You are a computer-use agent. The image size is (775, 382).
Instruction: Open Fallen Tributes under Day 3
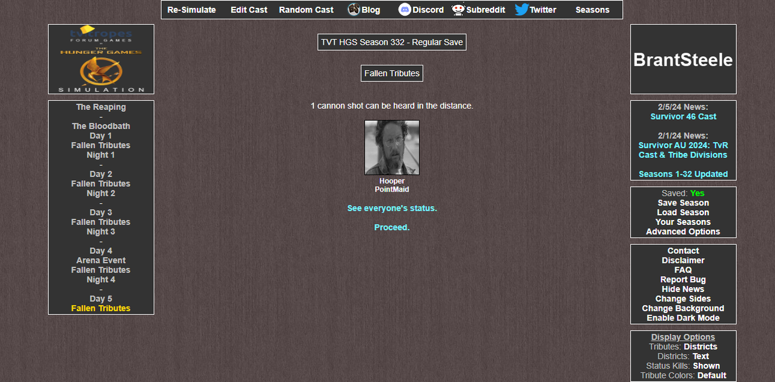click(x=101, y=222)
